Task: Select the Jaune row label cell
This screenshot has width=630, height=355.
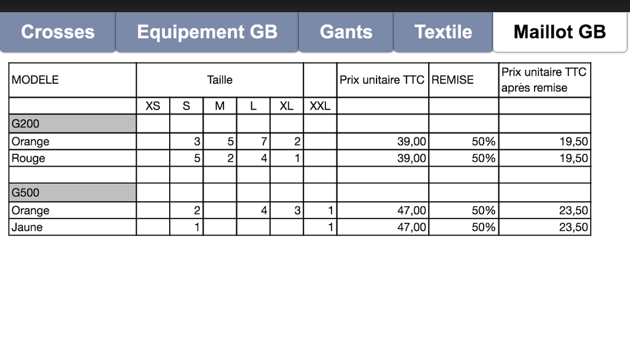Action: pyautogui.click(x=73, y=227)
